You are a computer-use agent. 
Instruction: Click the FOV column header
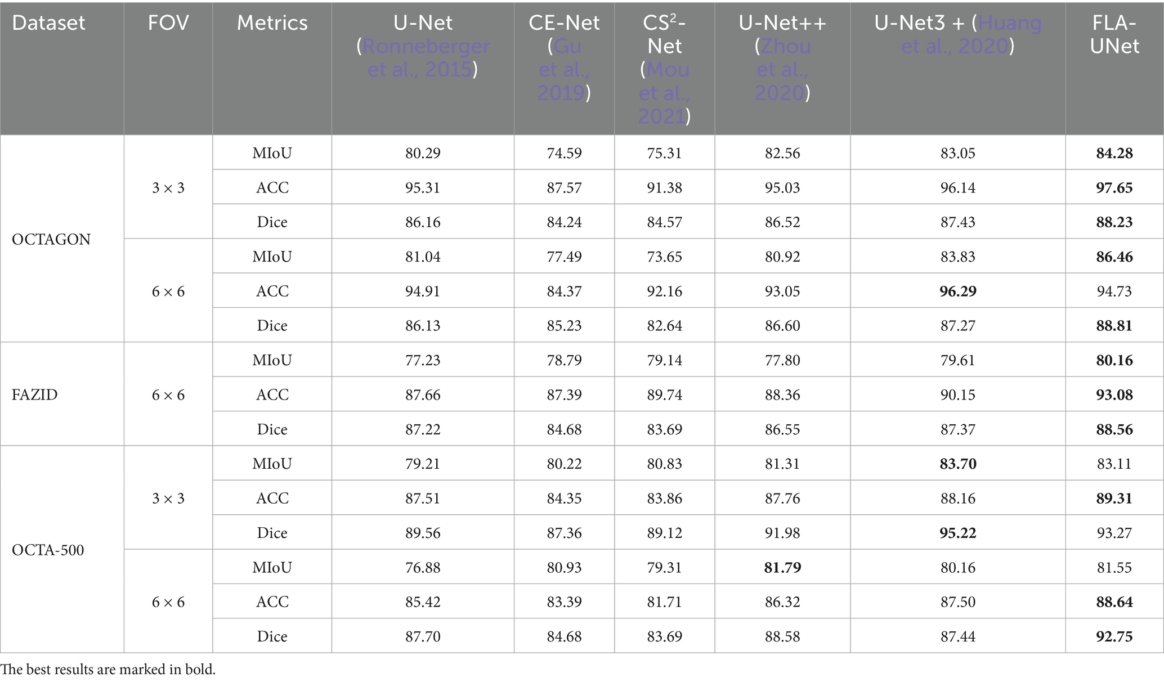168,23
